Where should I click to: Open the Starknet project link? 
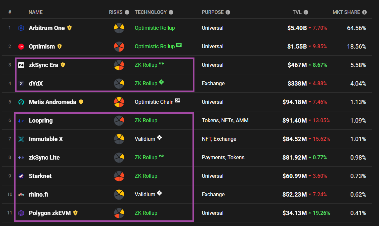40,176
